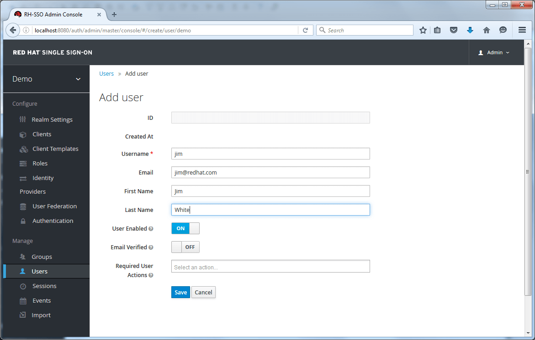Expand the Demo realm selector
The image size is (535, 340).
[46, 78]
